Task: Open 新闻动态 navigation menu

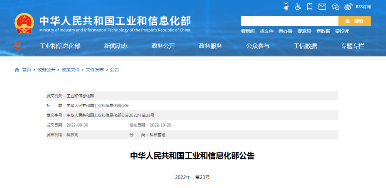Action: (x=116, y=46)
